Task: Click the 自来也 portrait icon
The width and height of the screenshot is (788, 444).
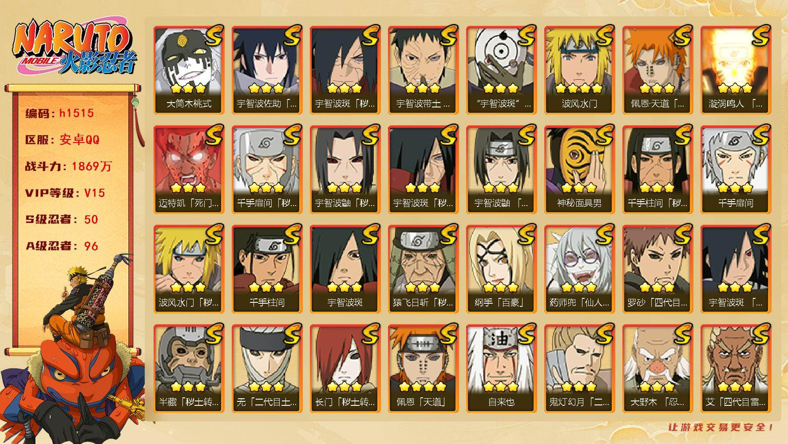Action: [501, 368]
